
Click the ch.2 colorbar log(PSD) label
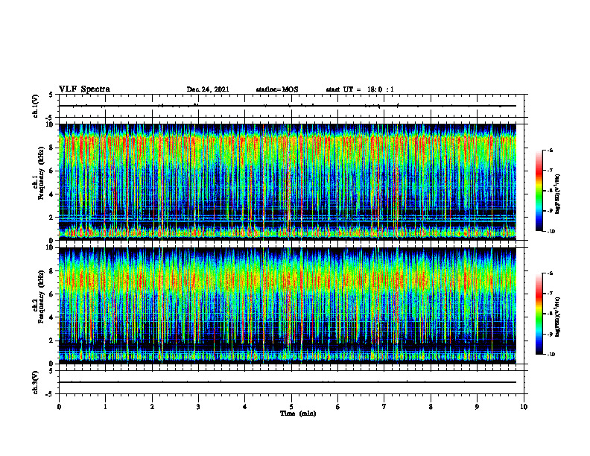558,317
